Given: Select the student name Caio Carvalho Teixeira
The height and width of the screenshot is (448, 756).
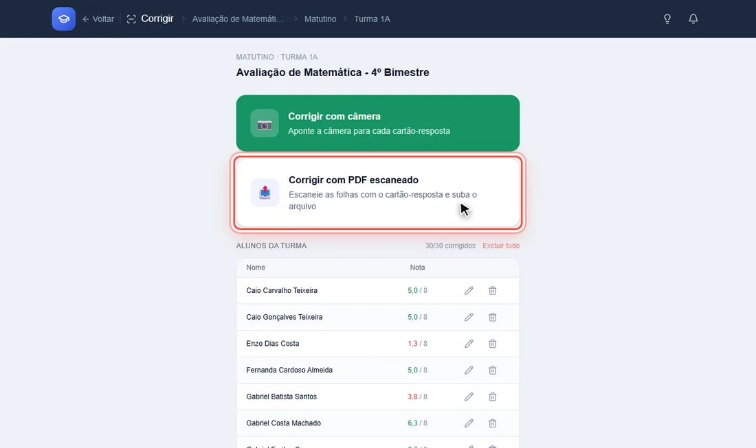Looking at the screenshot, I should click(282, 291).
